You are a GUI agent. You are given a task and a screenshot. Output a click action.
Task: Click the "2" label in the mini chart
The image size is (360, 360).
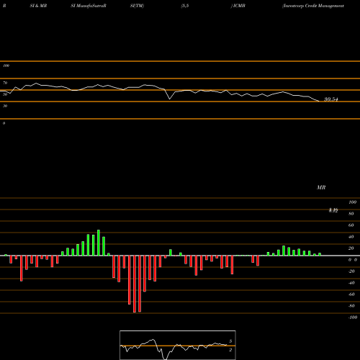tap(230, 350)
